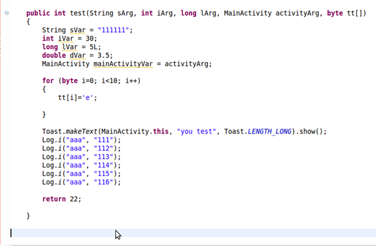Screen dimensions: 376x246
Task: Click the 'double' keyword
Action: pos(54,55)
